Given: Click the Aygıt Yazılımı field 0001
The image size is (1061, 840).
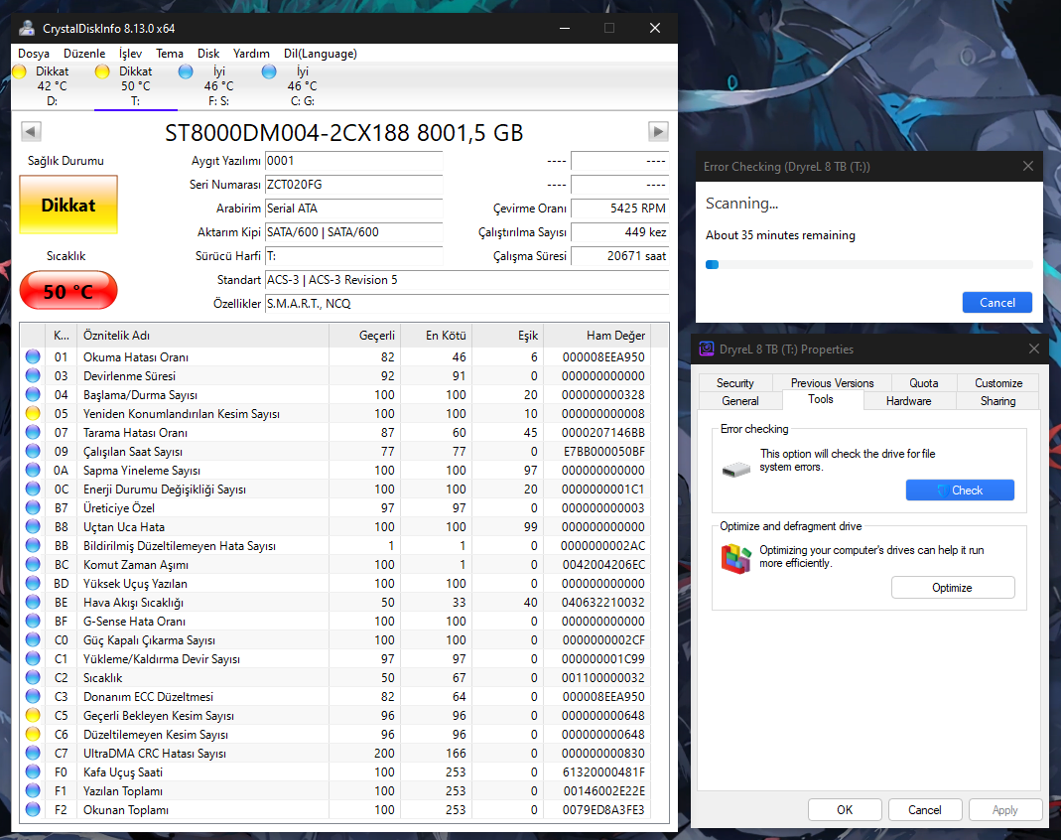Looking at the screenshot, I should 354,161.
